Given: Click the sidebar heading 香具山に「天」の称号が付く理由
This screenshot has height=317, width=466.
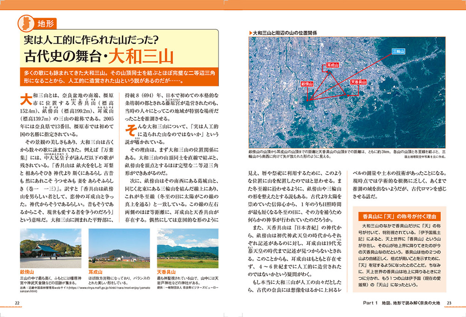Looking at the screenshot, I should pyautogui.click(x=399, y=216).
